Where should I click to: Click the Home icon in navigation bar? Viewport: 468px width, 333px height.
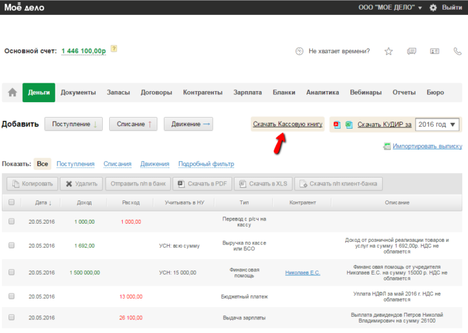click(12, 92)
